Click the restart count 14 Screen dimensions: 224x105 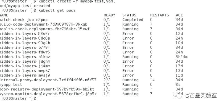pos(152,80)
